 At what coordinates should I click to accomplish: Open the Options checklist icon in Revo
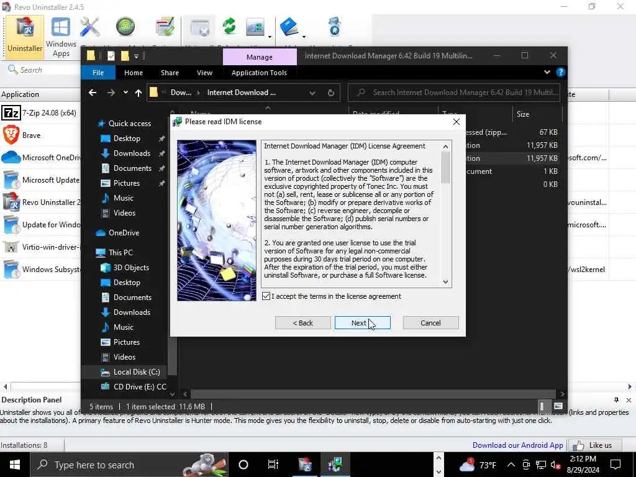[x=165, y=27]
